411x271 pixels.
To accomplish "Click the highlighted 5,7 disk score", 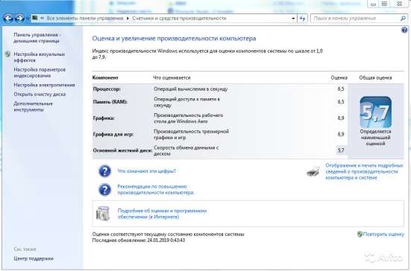I will pos(341,150).
